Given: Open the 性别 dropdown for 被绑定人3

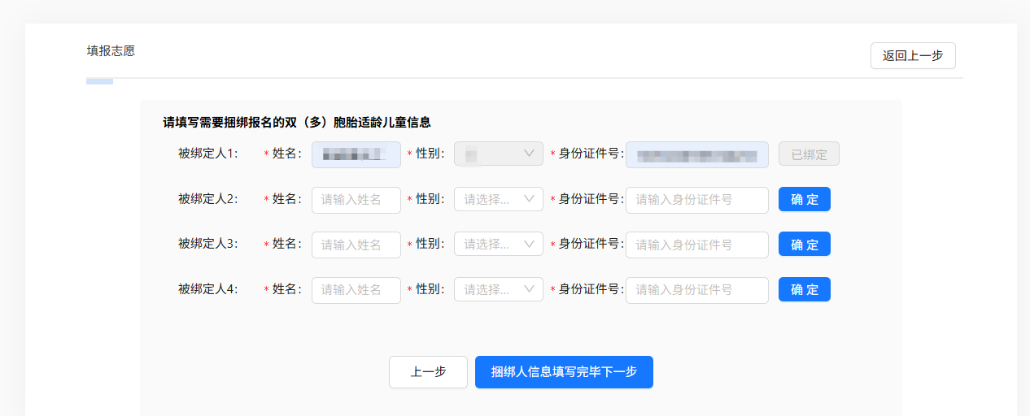Looking at the screenshot, I should click(x=499, y=244).
